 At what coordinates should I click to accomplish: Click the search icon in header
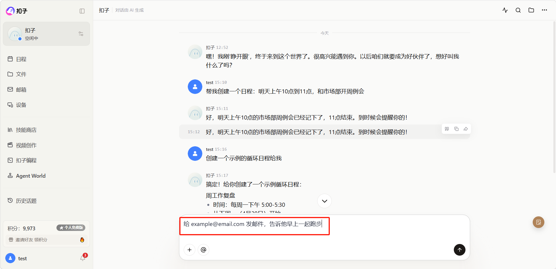tap(518, 10)
